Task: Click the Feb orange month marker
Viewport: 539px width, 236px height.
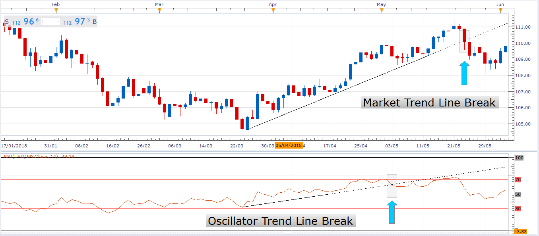Action: point(56,10)
